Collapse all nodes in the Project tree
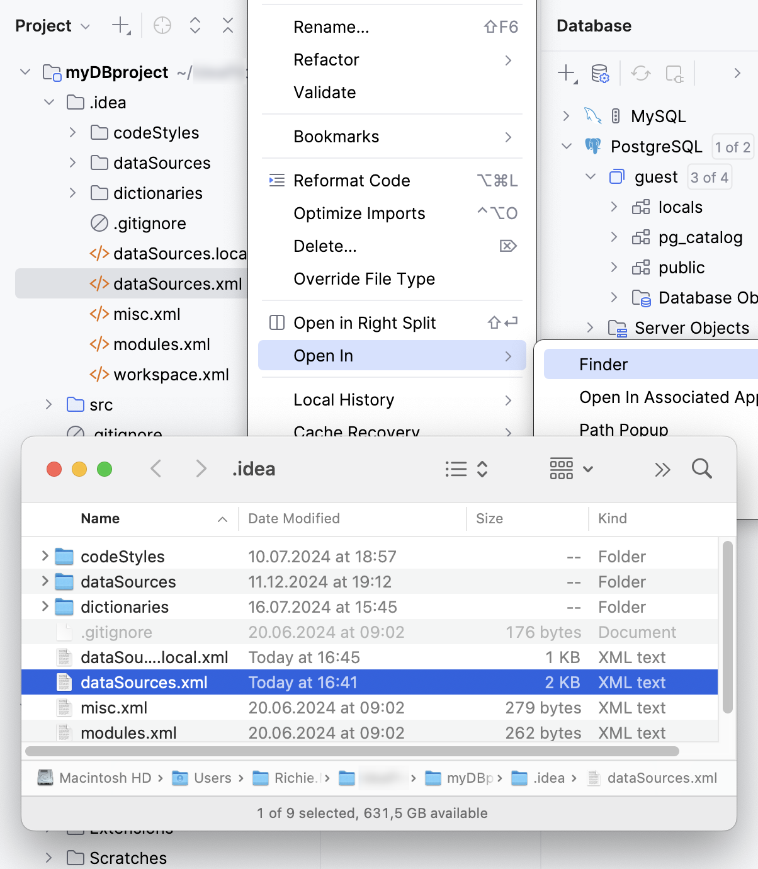The height and width of the screenshot is (869, 758). [227, 26]
